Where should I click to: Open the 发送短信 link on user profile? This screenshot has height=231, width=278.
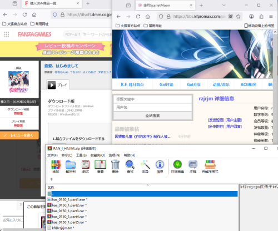click(x=216, y=120)
